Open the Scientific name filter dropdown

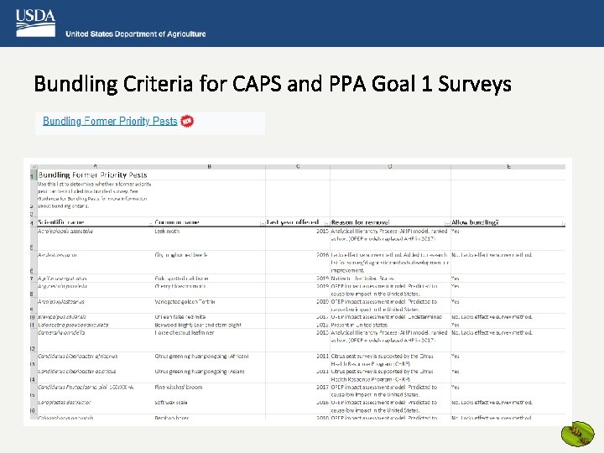[x=151, y=223]
